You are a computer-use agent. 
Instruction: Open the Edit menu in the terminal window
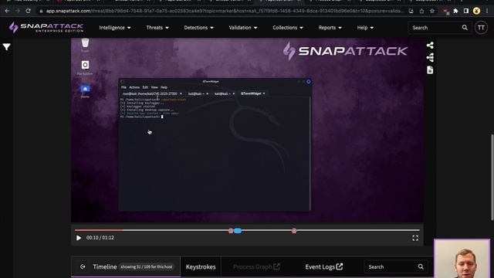[145, 87]
